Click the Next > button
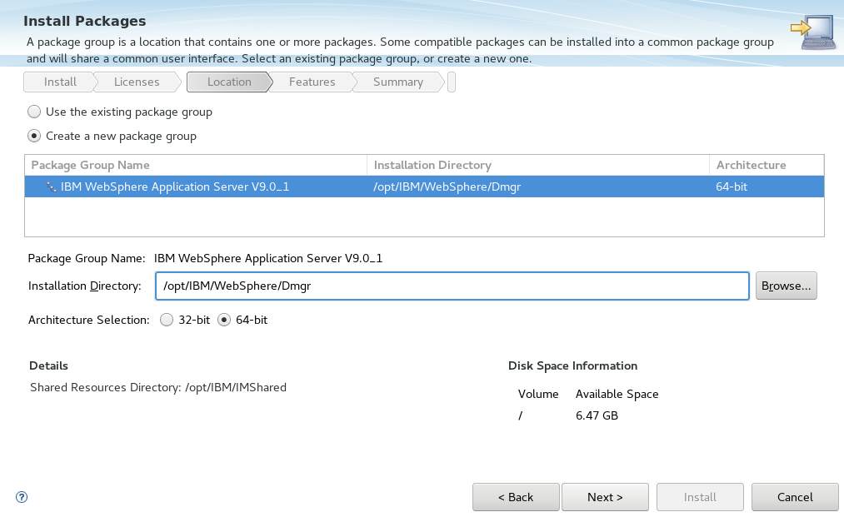 [605, 497]
